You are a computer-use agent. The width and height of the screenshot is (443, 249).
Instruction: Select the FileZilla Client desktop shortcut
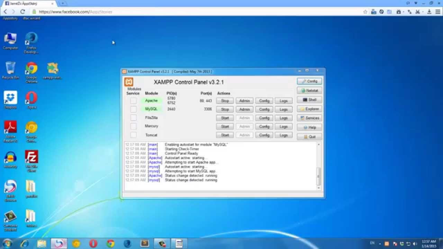click(x=31, y=161)
